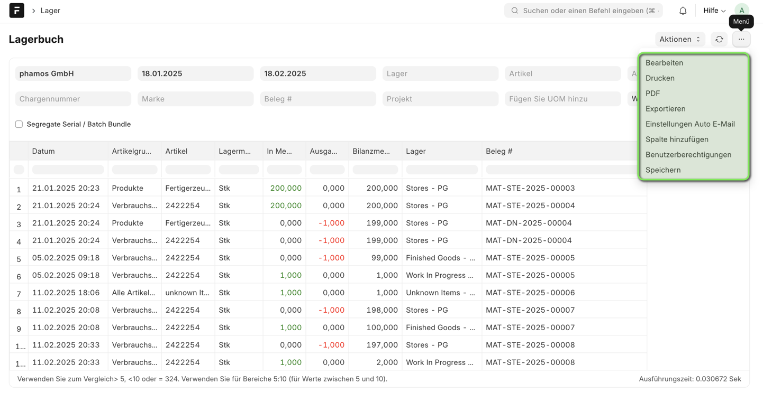The image size is (763, 402).
Task: Click the notification bell icon
Action: (x=683, y=11)
